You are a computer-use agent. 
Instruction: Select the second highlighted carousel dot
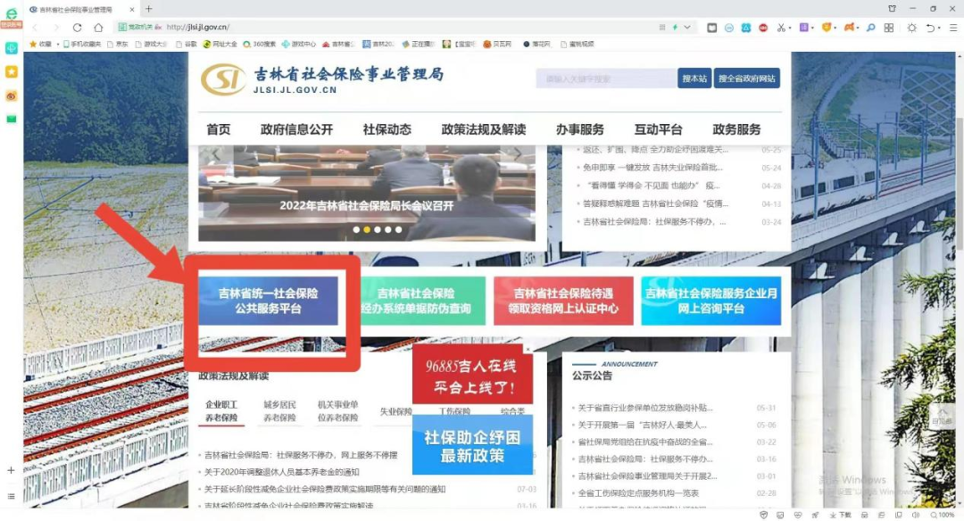[x=367, y=229]
